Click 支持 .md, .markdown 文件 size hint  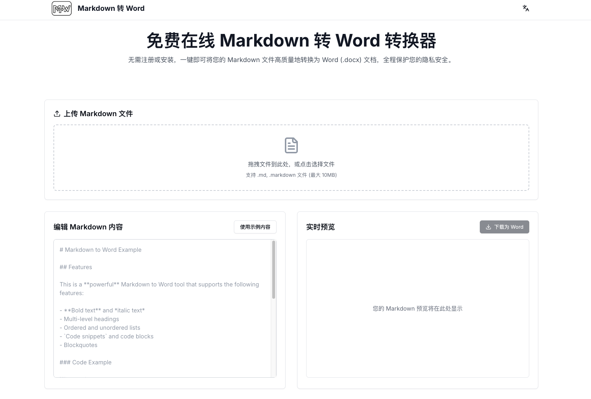291,175
